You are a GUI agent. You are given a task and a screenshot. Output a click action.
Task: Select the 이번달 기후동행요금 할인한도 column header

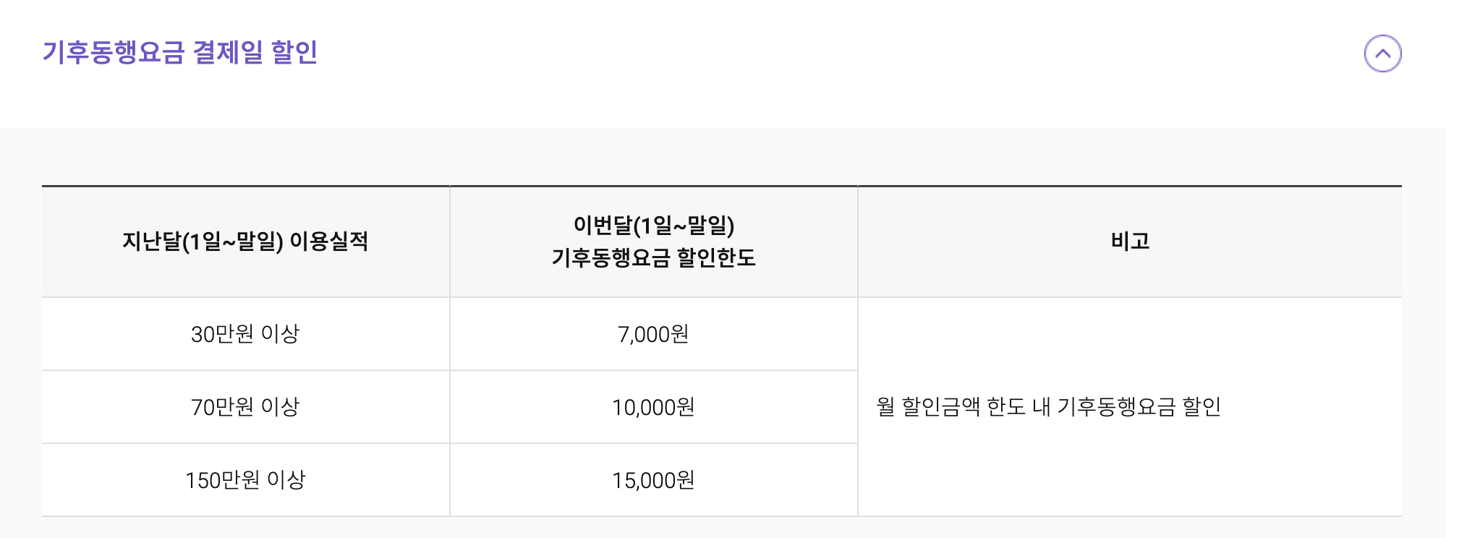point(653,242)
